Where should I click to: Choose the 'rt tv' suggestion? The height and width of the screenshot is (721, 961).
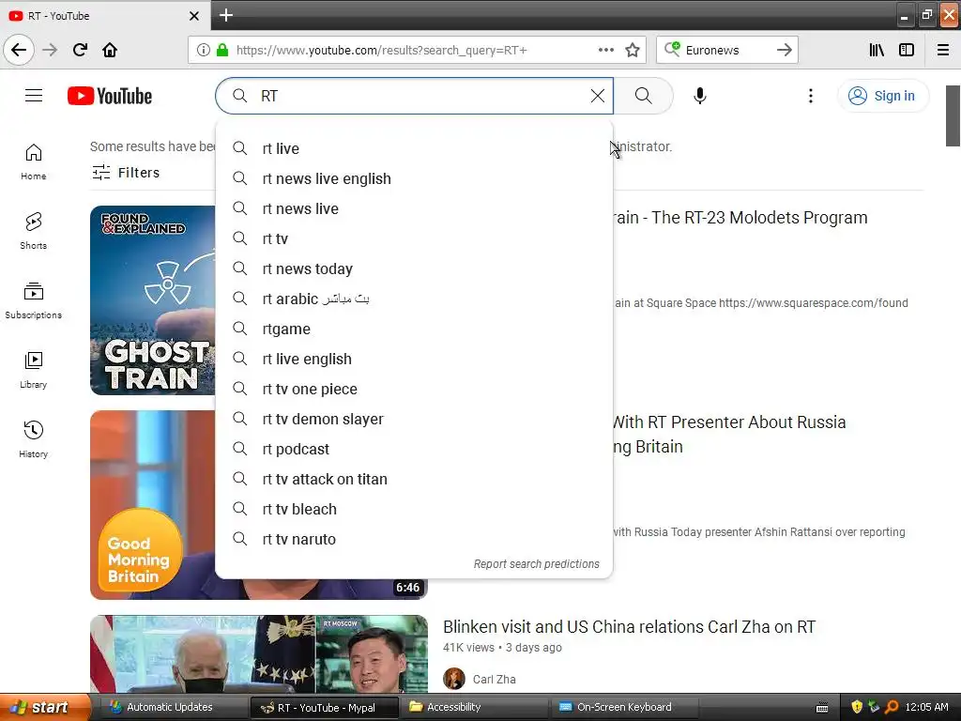pyautogui.click(x=414, y=238)
